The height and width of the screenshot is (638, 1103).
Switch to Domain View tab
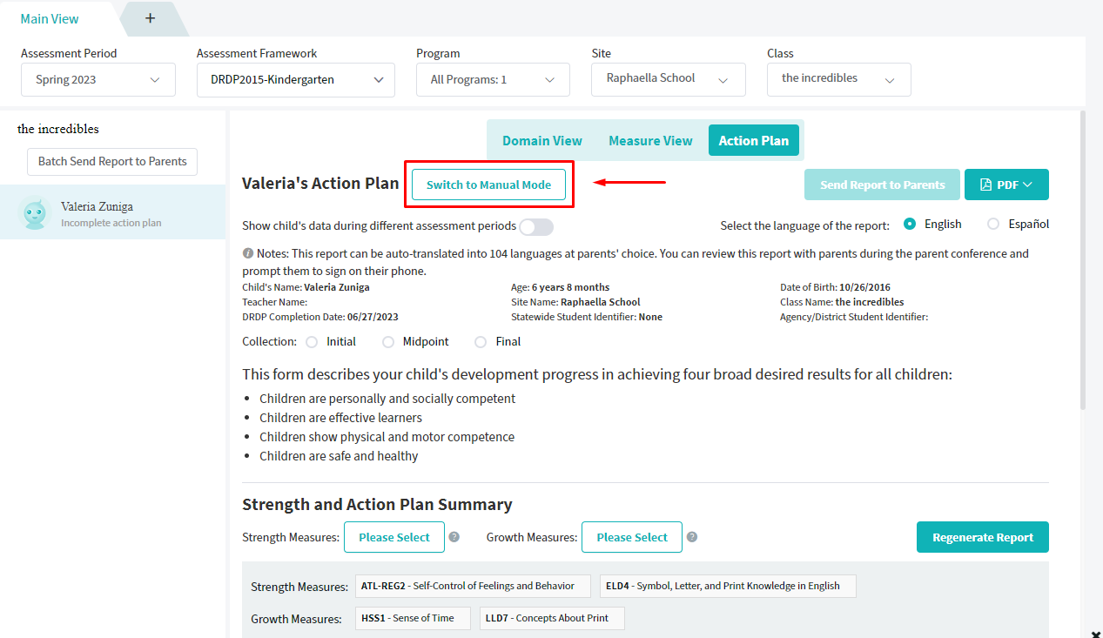(x=542, y=141)
